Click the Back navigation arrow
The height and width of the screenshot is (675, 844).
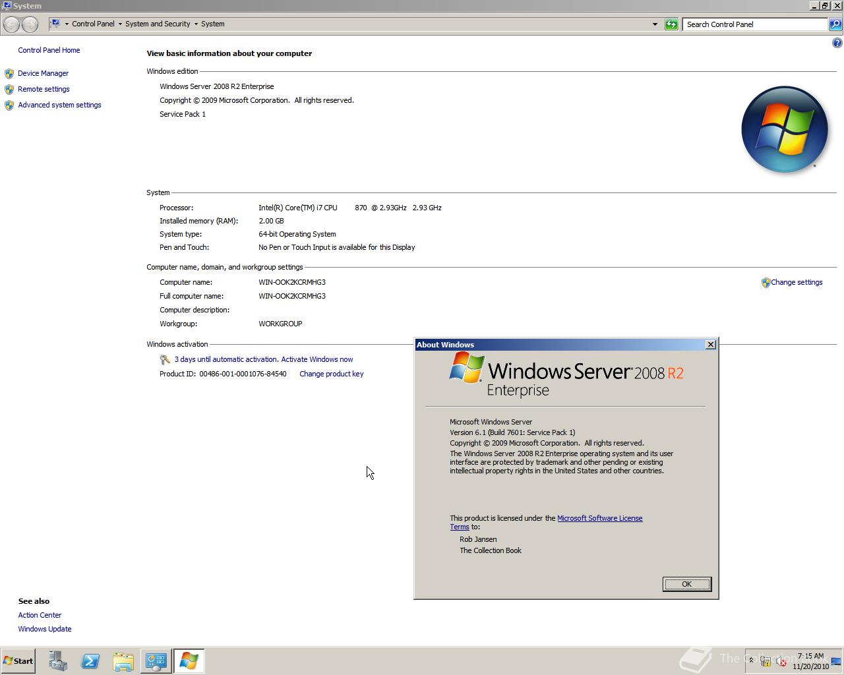pos(11,24)
